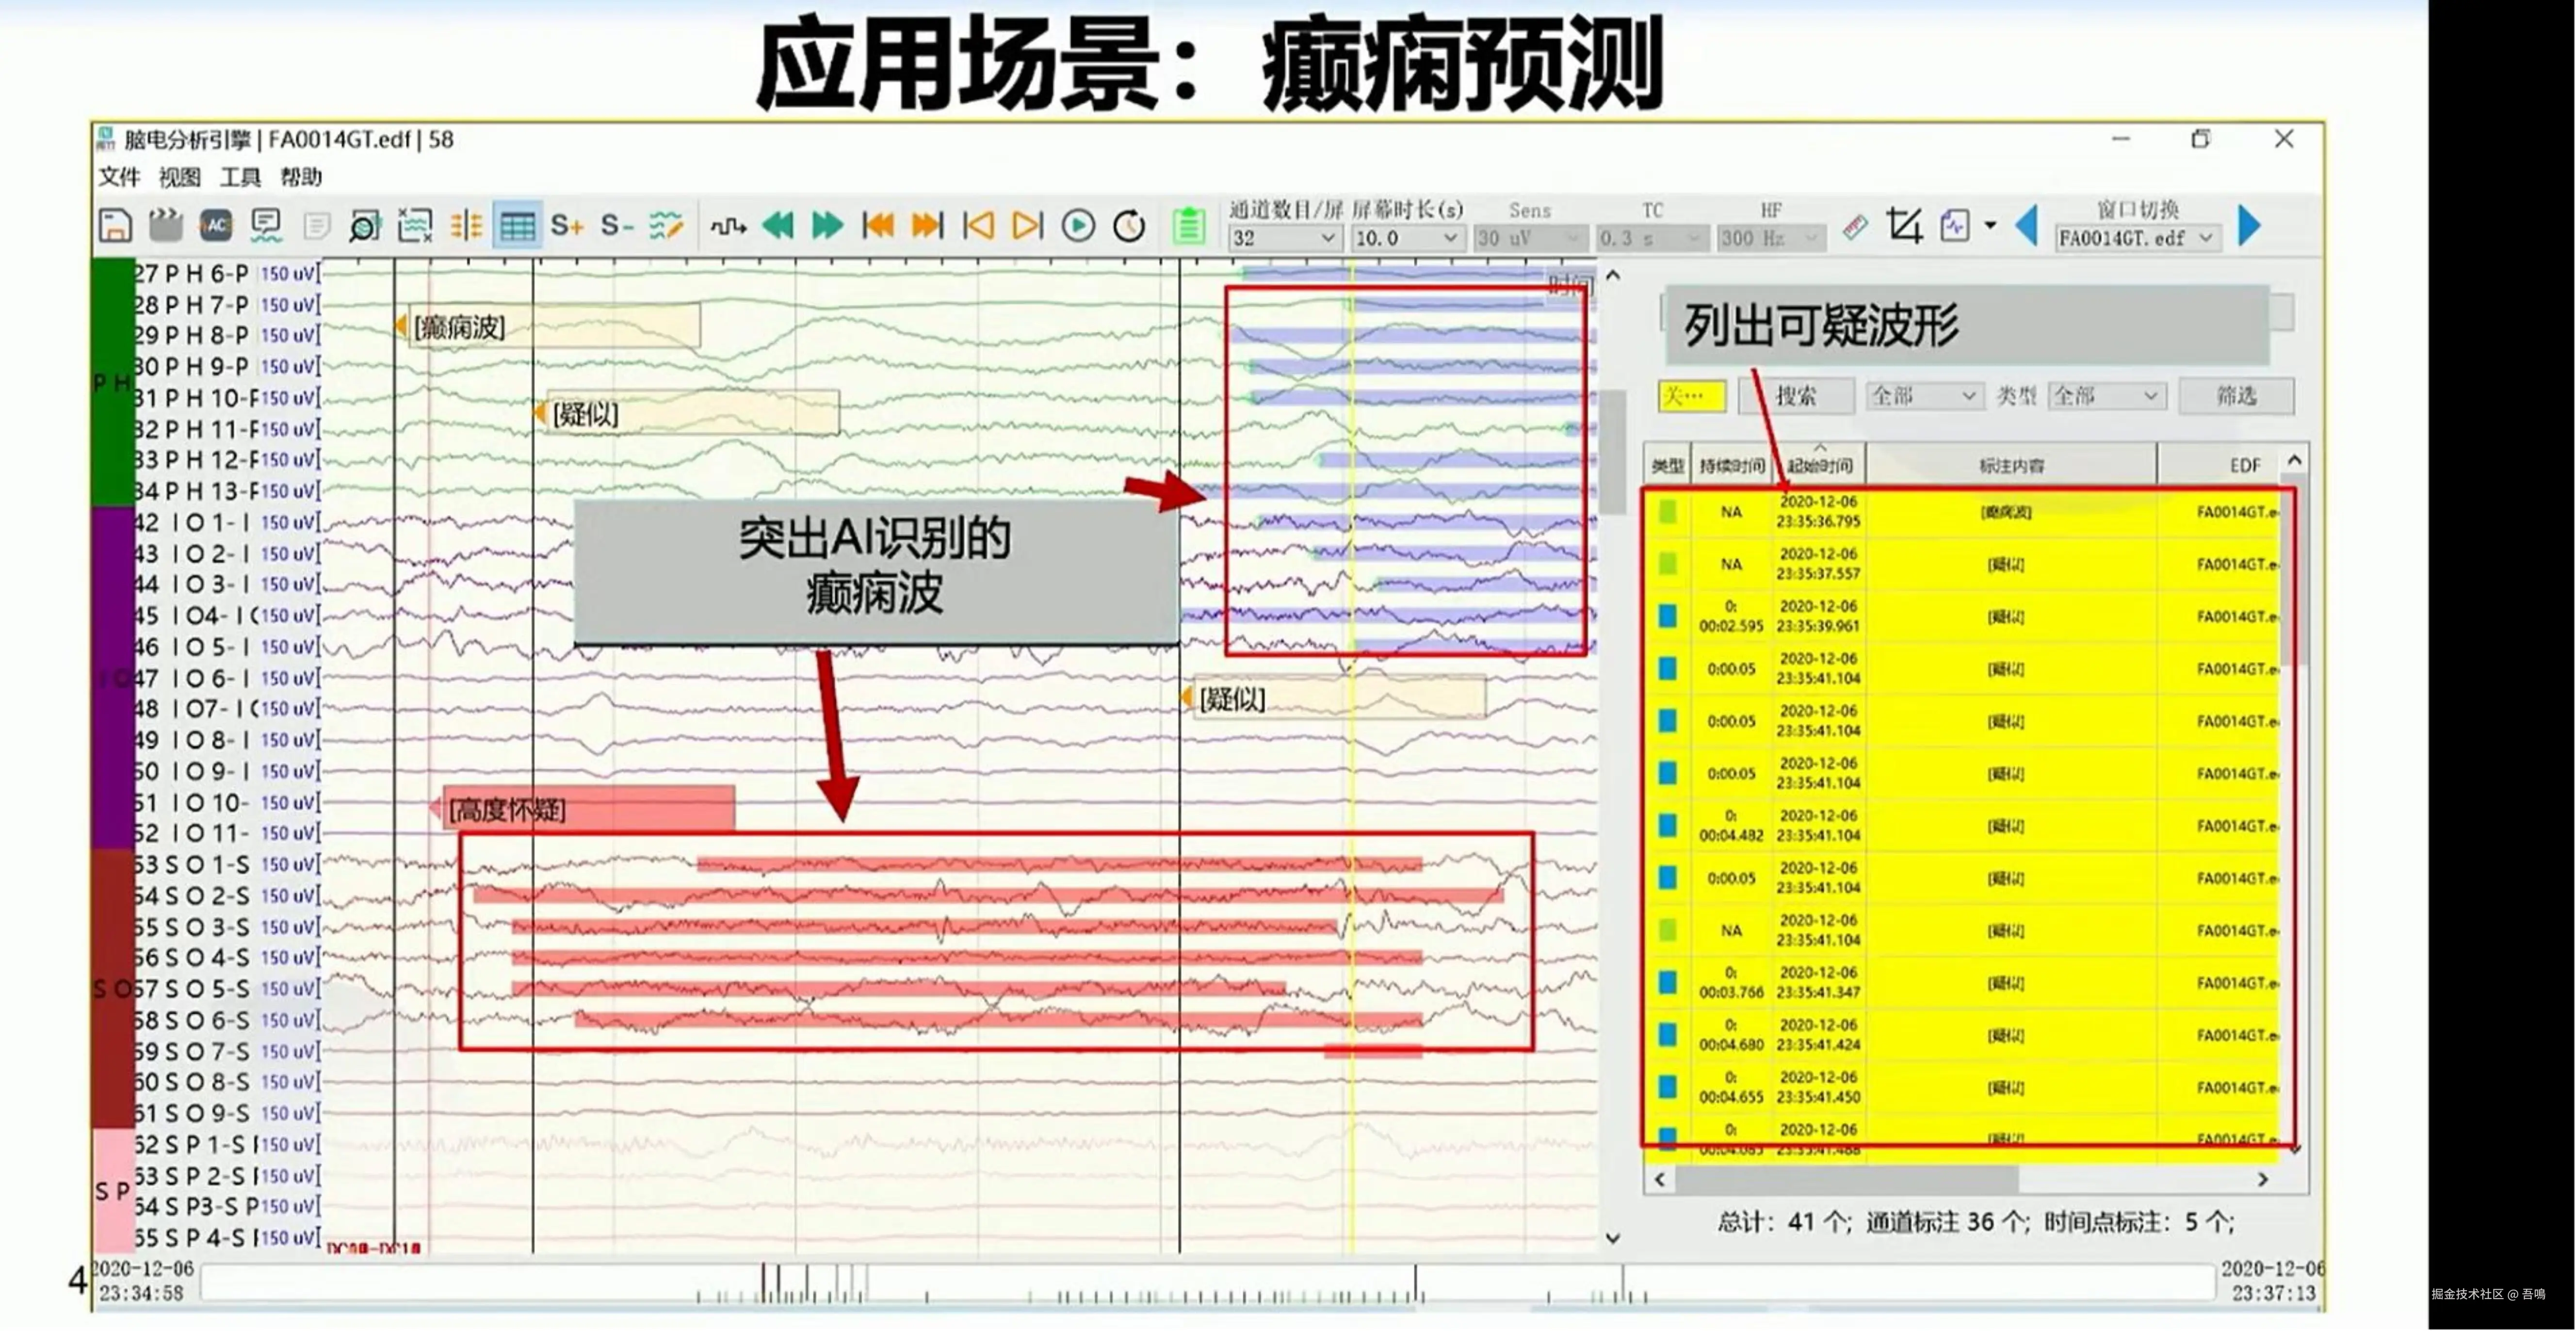Toggle the grid table view icon
Screen dimensions: 2576x1331
(517, 226)
